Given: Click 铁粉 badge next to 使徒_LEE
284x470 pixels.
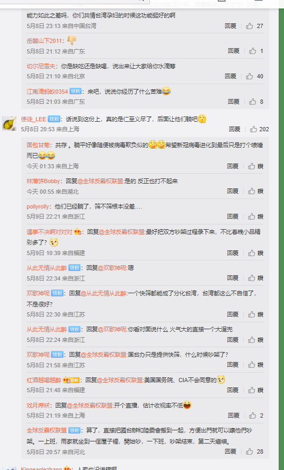Looking at the screenshot, I should [x=54, y=119].
